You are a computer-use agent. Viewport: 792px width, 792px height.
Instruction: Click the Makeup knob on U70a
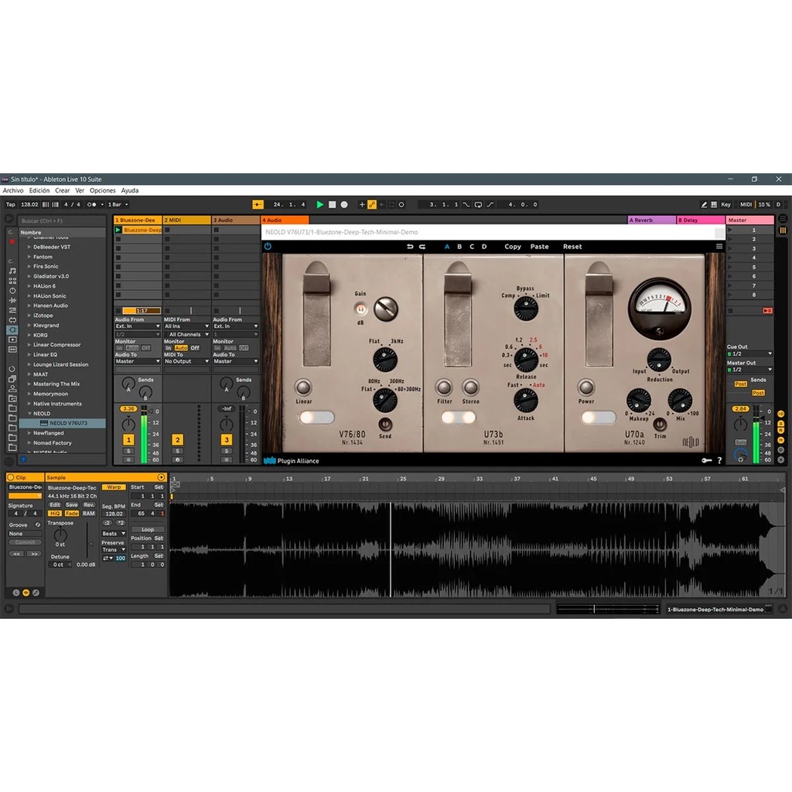[x=638, y=401]
